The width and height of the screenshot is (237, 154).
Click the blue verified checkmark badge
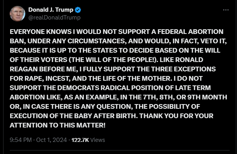point(78,10)
